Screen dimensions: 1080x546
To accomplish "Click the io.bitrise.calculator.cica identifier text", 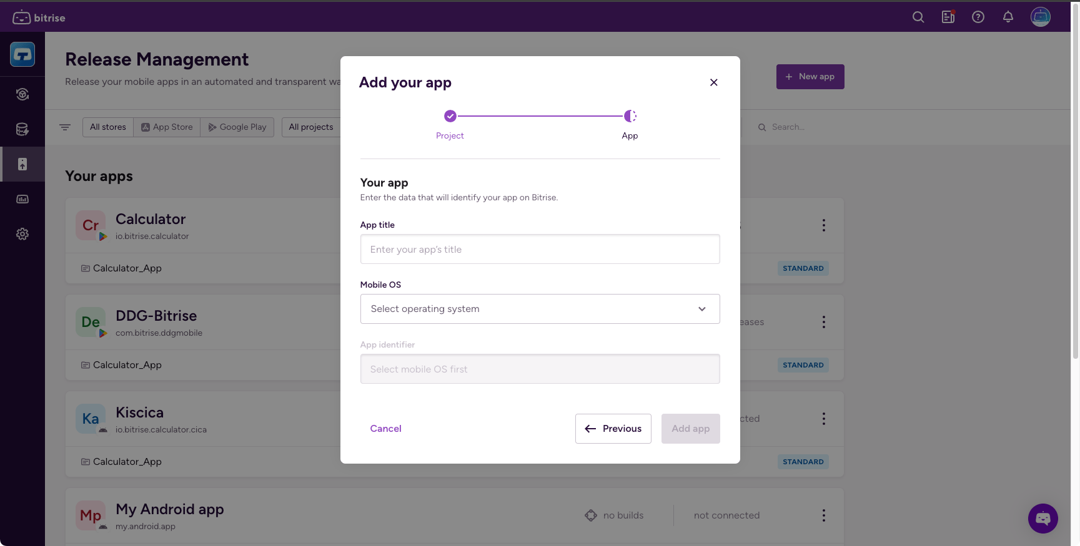I will click(161, 430).
